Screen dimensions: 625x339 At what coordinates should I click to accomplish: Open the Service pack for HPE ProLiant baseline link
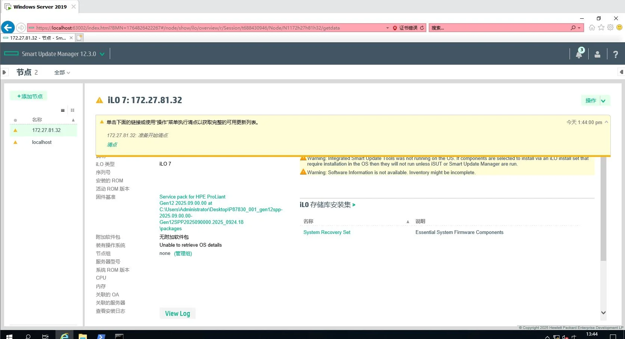point(221,213)
